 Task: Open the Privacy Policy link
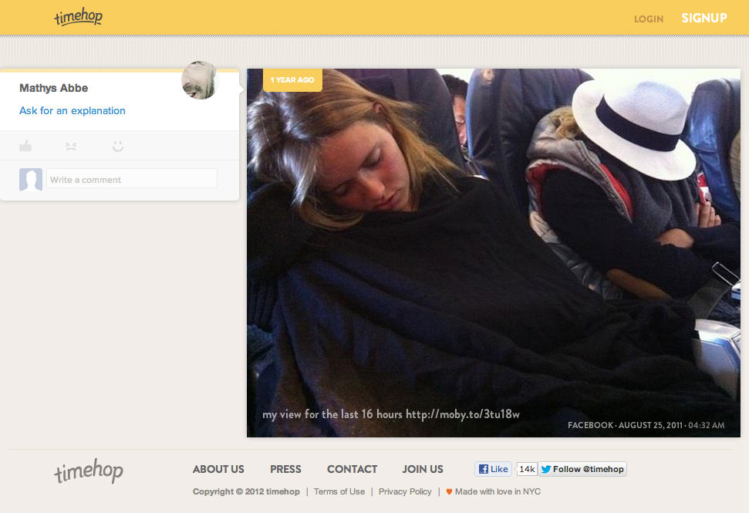pos(405,491)
